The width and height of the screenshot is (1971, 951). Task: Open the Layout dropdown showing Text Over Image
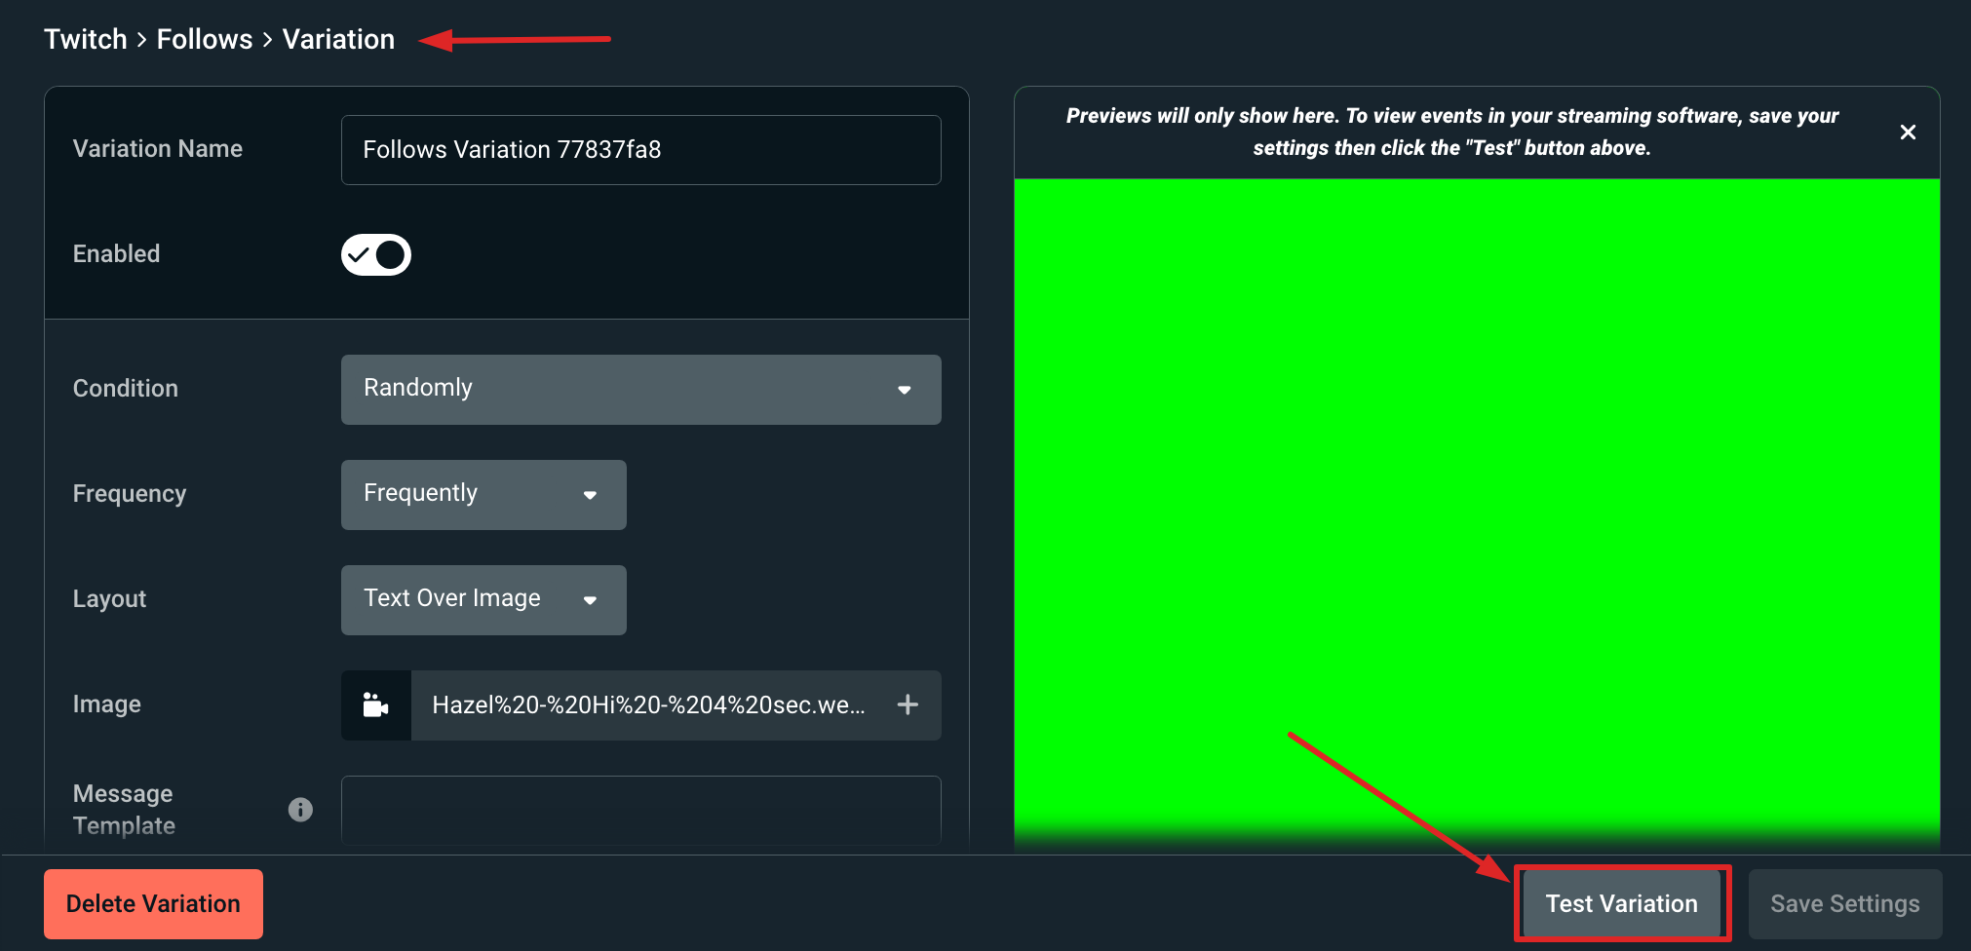pyautogui.click(x=483, y=599)
